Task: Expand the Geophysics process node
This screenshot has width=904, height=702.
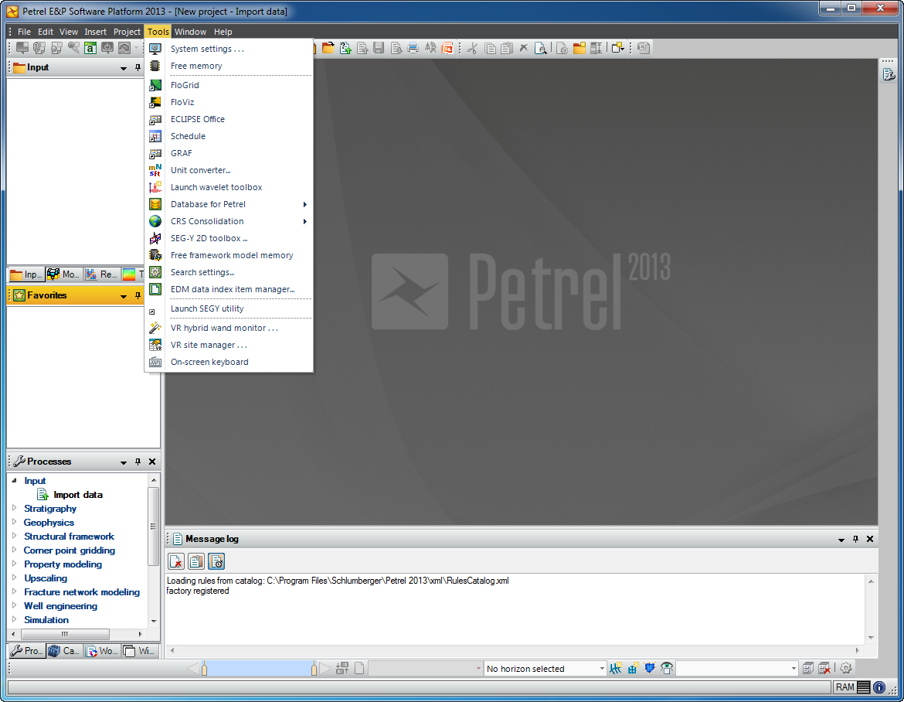Action: [15, 522]
